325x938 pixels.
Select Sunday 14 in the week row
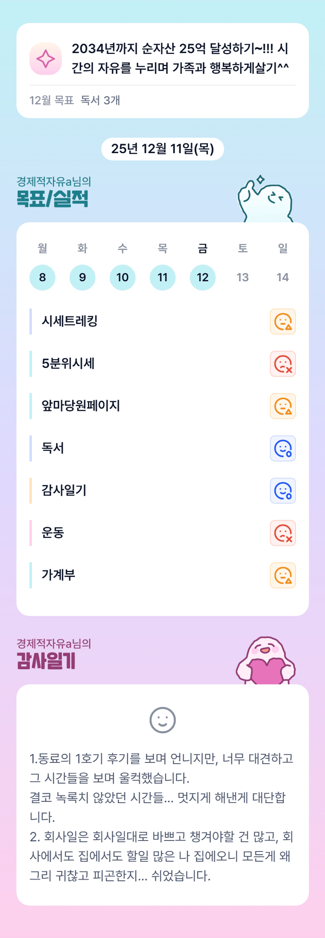[x=283, y=277]
